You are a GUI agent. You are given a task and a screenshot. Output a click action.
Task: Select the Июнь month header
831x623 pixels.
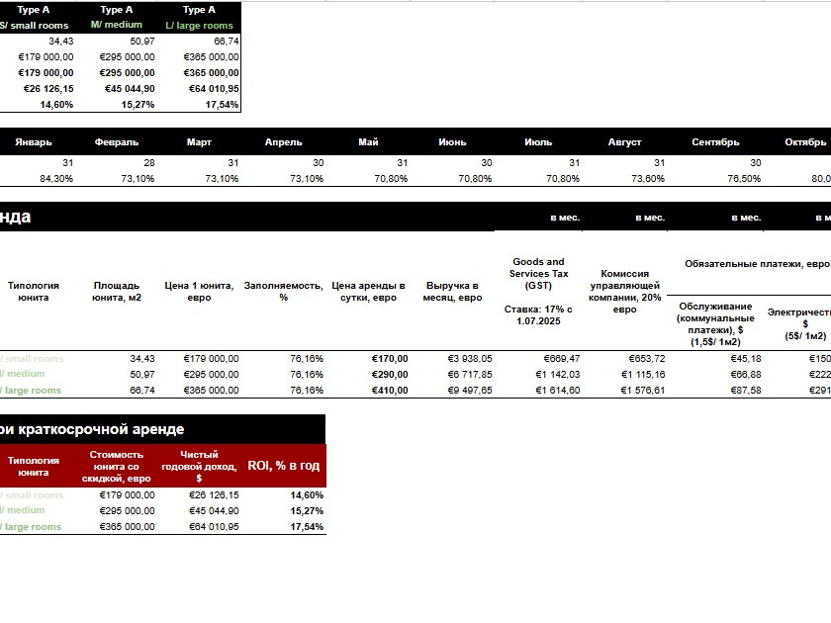click(x=453, y=142)
